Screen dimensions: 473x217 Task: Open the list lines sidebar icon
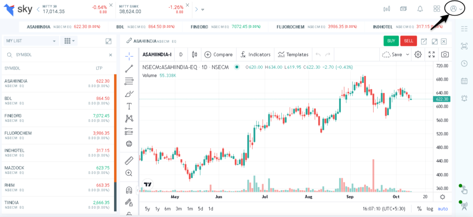point(464,29)
